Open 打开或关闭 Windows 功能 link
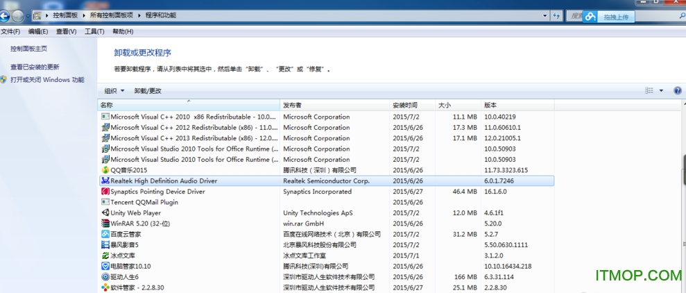The height and width of the screenshot is (293, 686). 47,80
